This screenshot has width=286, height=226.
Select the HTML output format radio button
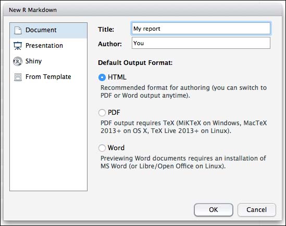[102, 77]
